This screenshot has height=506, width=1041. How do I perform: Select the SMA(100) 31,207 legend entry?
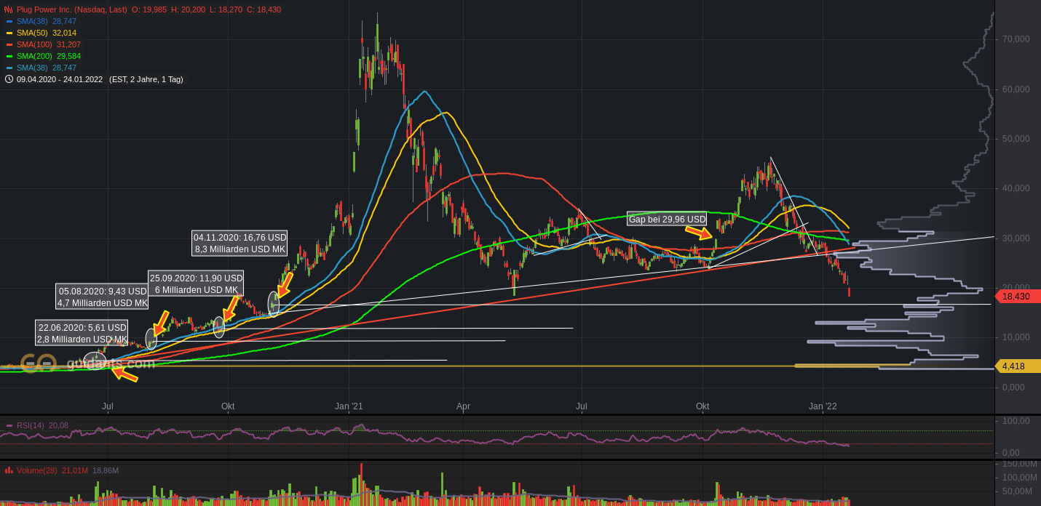49,44
